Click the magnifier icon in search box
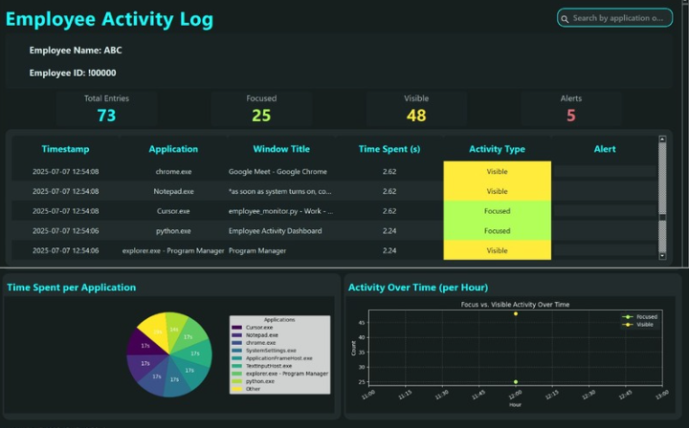 (x=566, y=18)
